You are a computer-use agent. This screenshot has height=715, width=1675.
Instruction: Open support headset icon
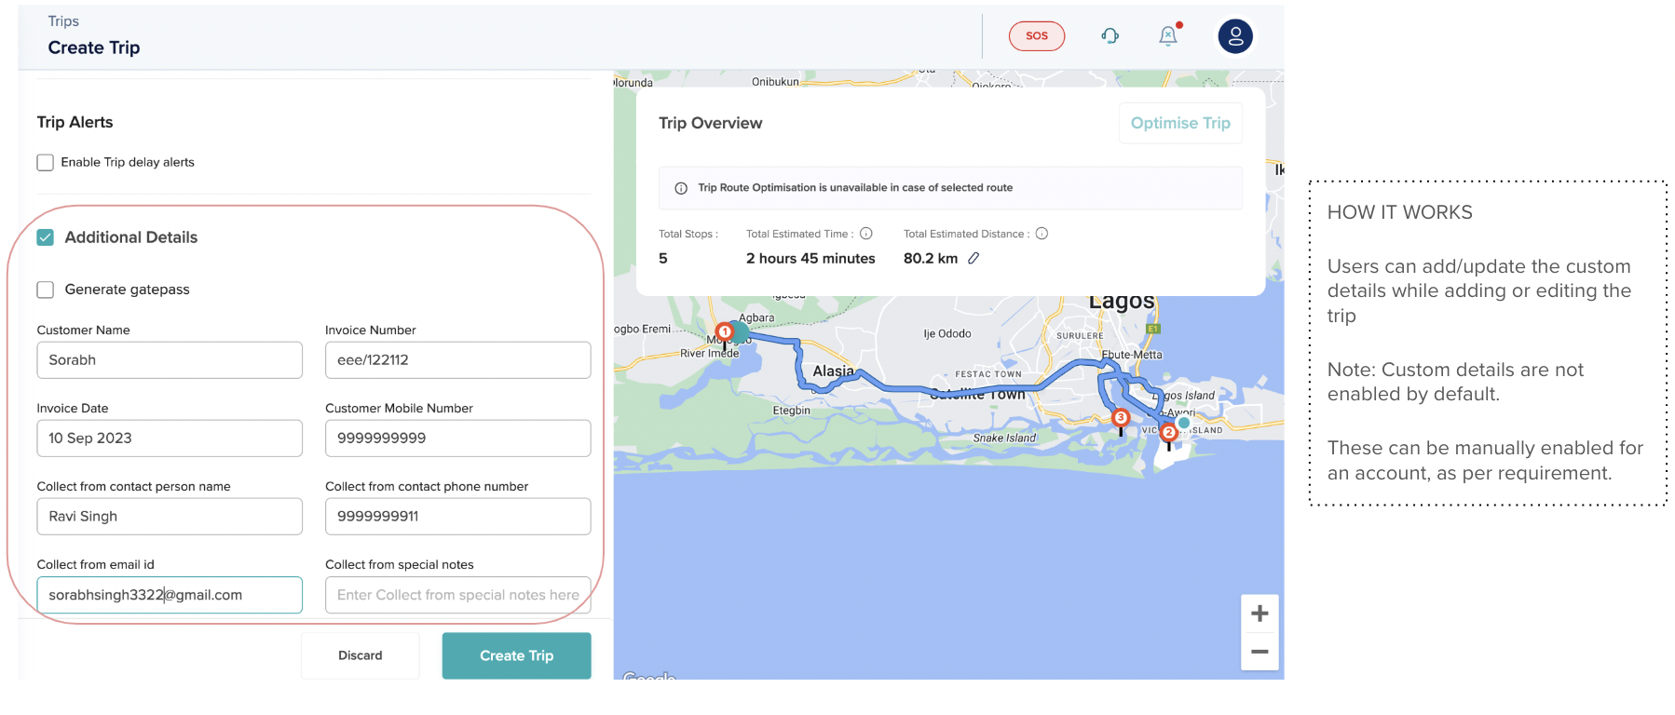1110,36
